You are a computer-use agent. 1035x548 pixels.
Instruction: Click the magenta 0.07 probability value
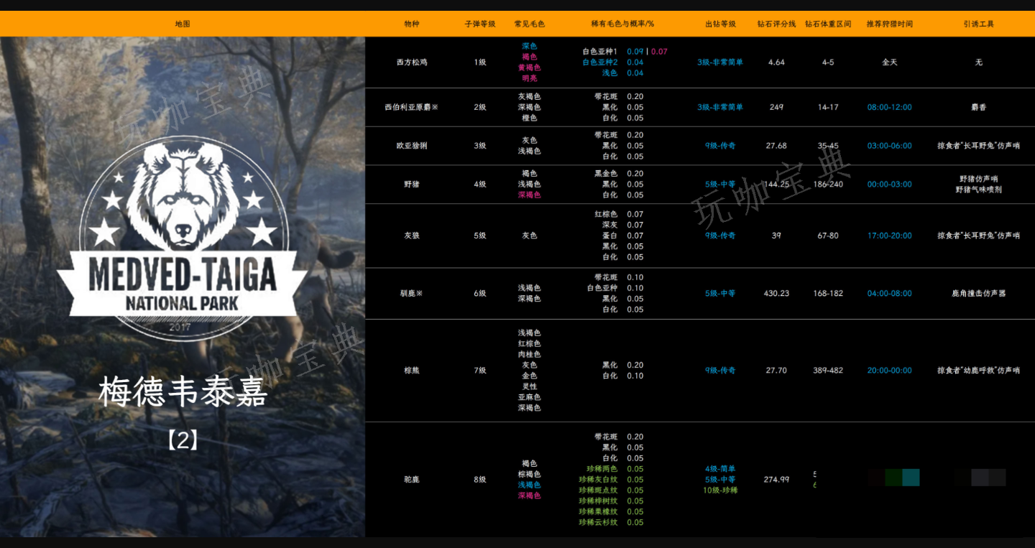(x=659, y=52)
